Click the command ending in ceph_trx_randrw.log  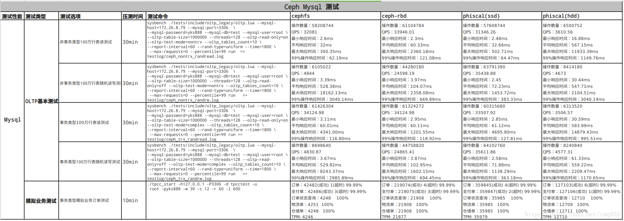click(218, 162)
